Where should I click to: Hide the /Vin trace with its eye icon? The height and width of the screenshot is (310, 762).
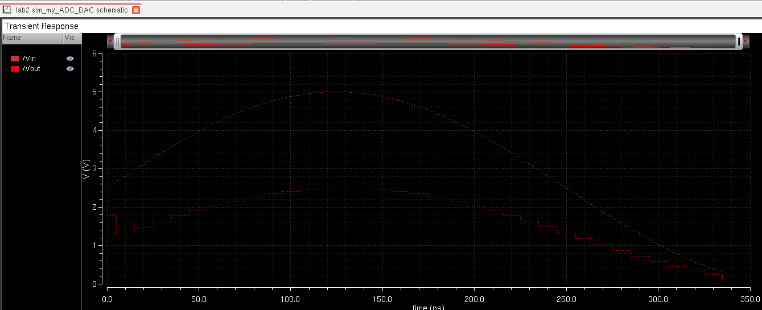pyautogui.click(x=70, y=59)
